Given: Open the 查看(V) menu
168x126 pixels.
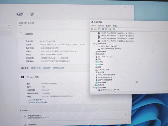Looking at the screenshot, I should coord(108,26).
